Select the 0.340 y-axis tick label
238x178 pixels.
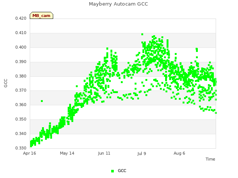click(21, 133)
